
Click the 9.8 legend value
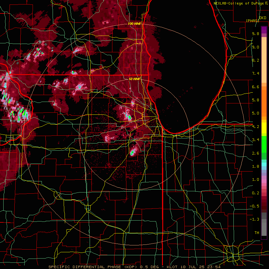click(x=256, y=33)
